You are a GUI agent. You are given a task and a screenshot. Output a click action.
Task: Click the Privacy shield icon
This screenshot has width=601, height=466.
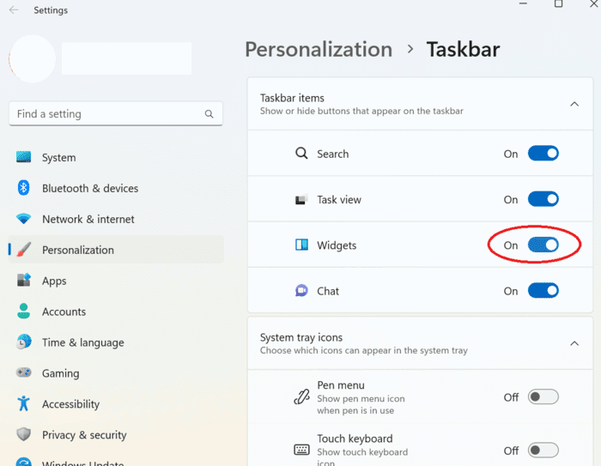click(x=24, y=434)
